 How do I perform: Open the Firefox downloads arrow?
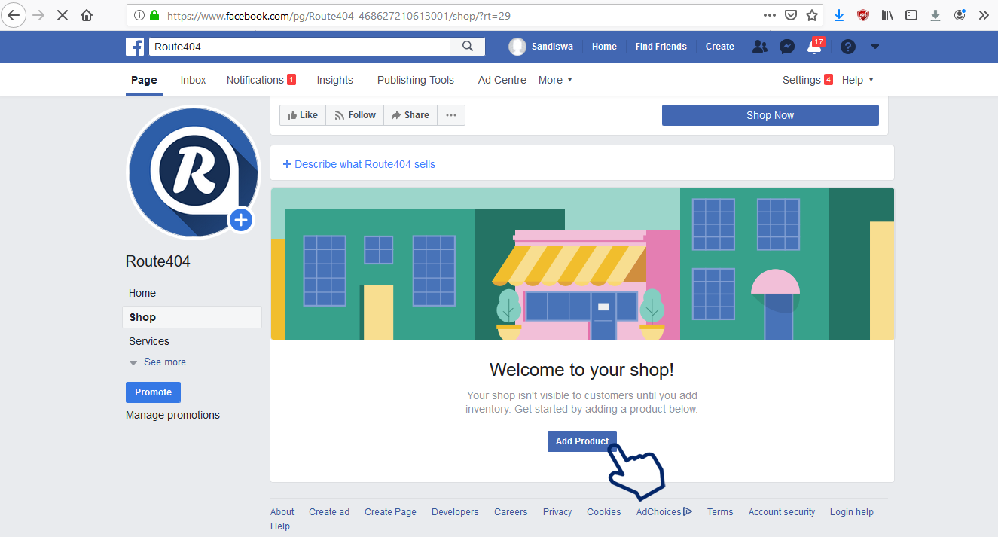[x=839, y=15]
